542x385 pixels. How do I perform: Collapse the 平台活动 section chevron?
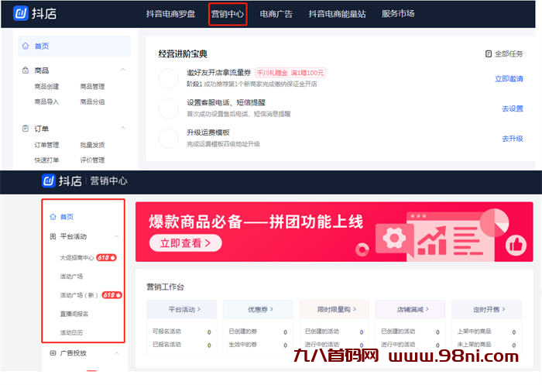[x=116, y=237]
